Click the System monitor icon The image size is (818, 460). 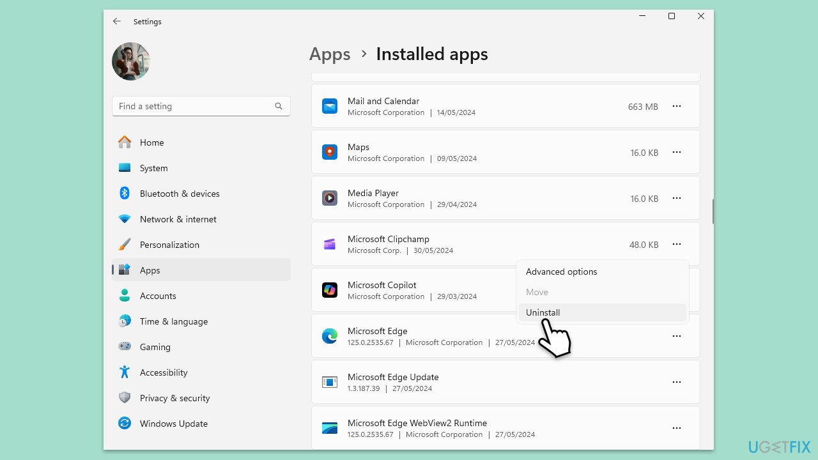125,168
